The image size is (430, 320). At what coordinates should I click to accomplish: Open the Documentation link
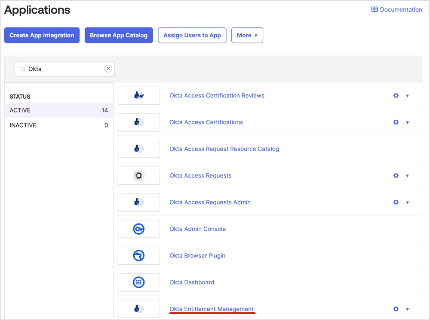401,9
